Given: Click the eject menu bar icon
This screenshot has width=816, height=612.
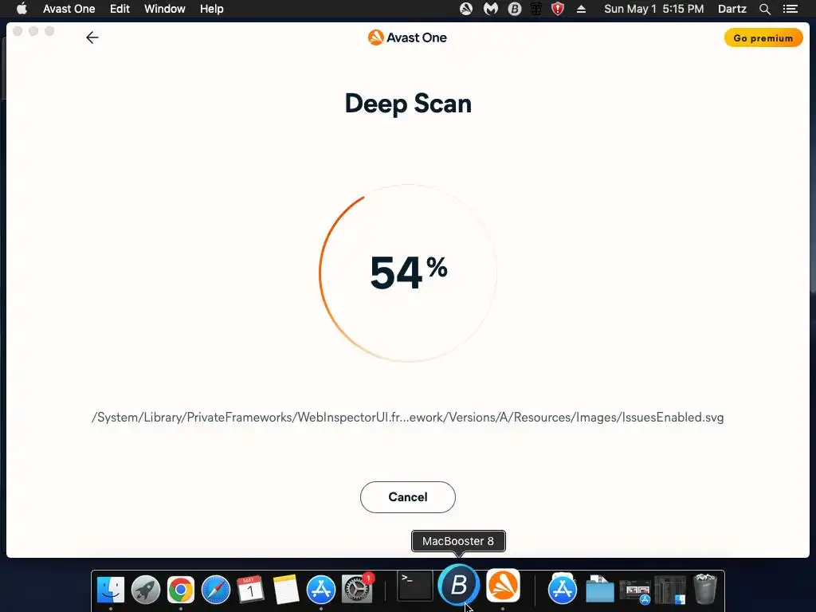Looking at the screenshot, I should coord(581,9).
